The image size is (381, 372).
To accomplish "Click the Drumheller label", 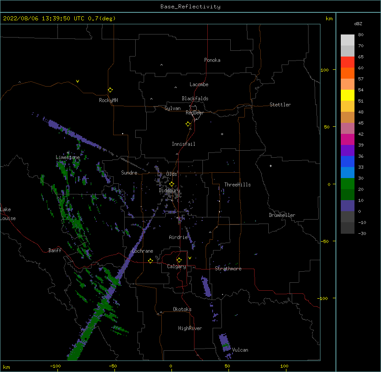I will (x=282, y=215).
